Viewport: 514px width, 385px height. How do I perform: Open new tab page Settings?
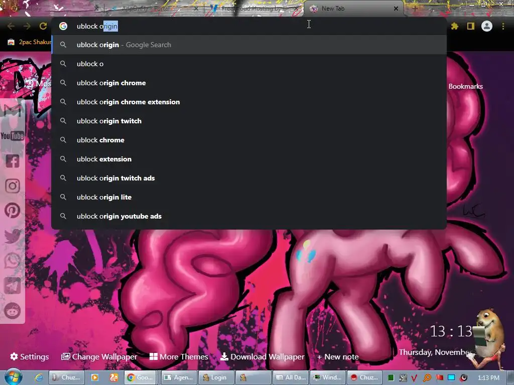point(30,356)
